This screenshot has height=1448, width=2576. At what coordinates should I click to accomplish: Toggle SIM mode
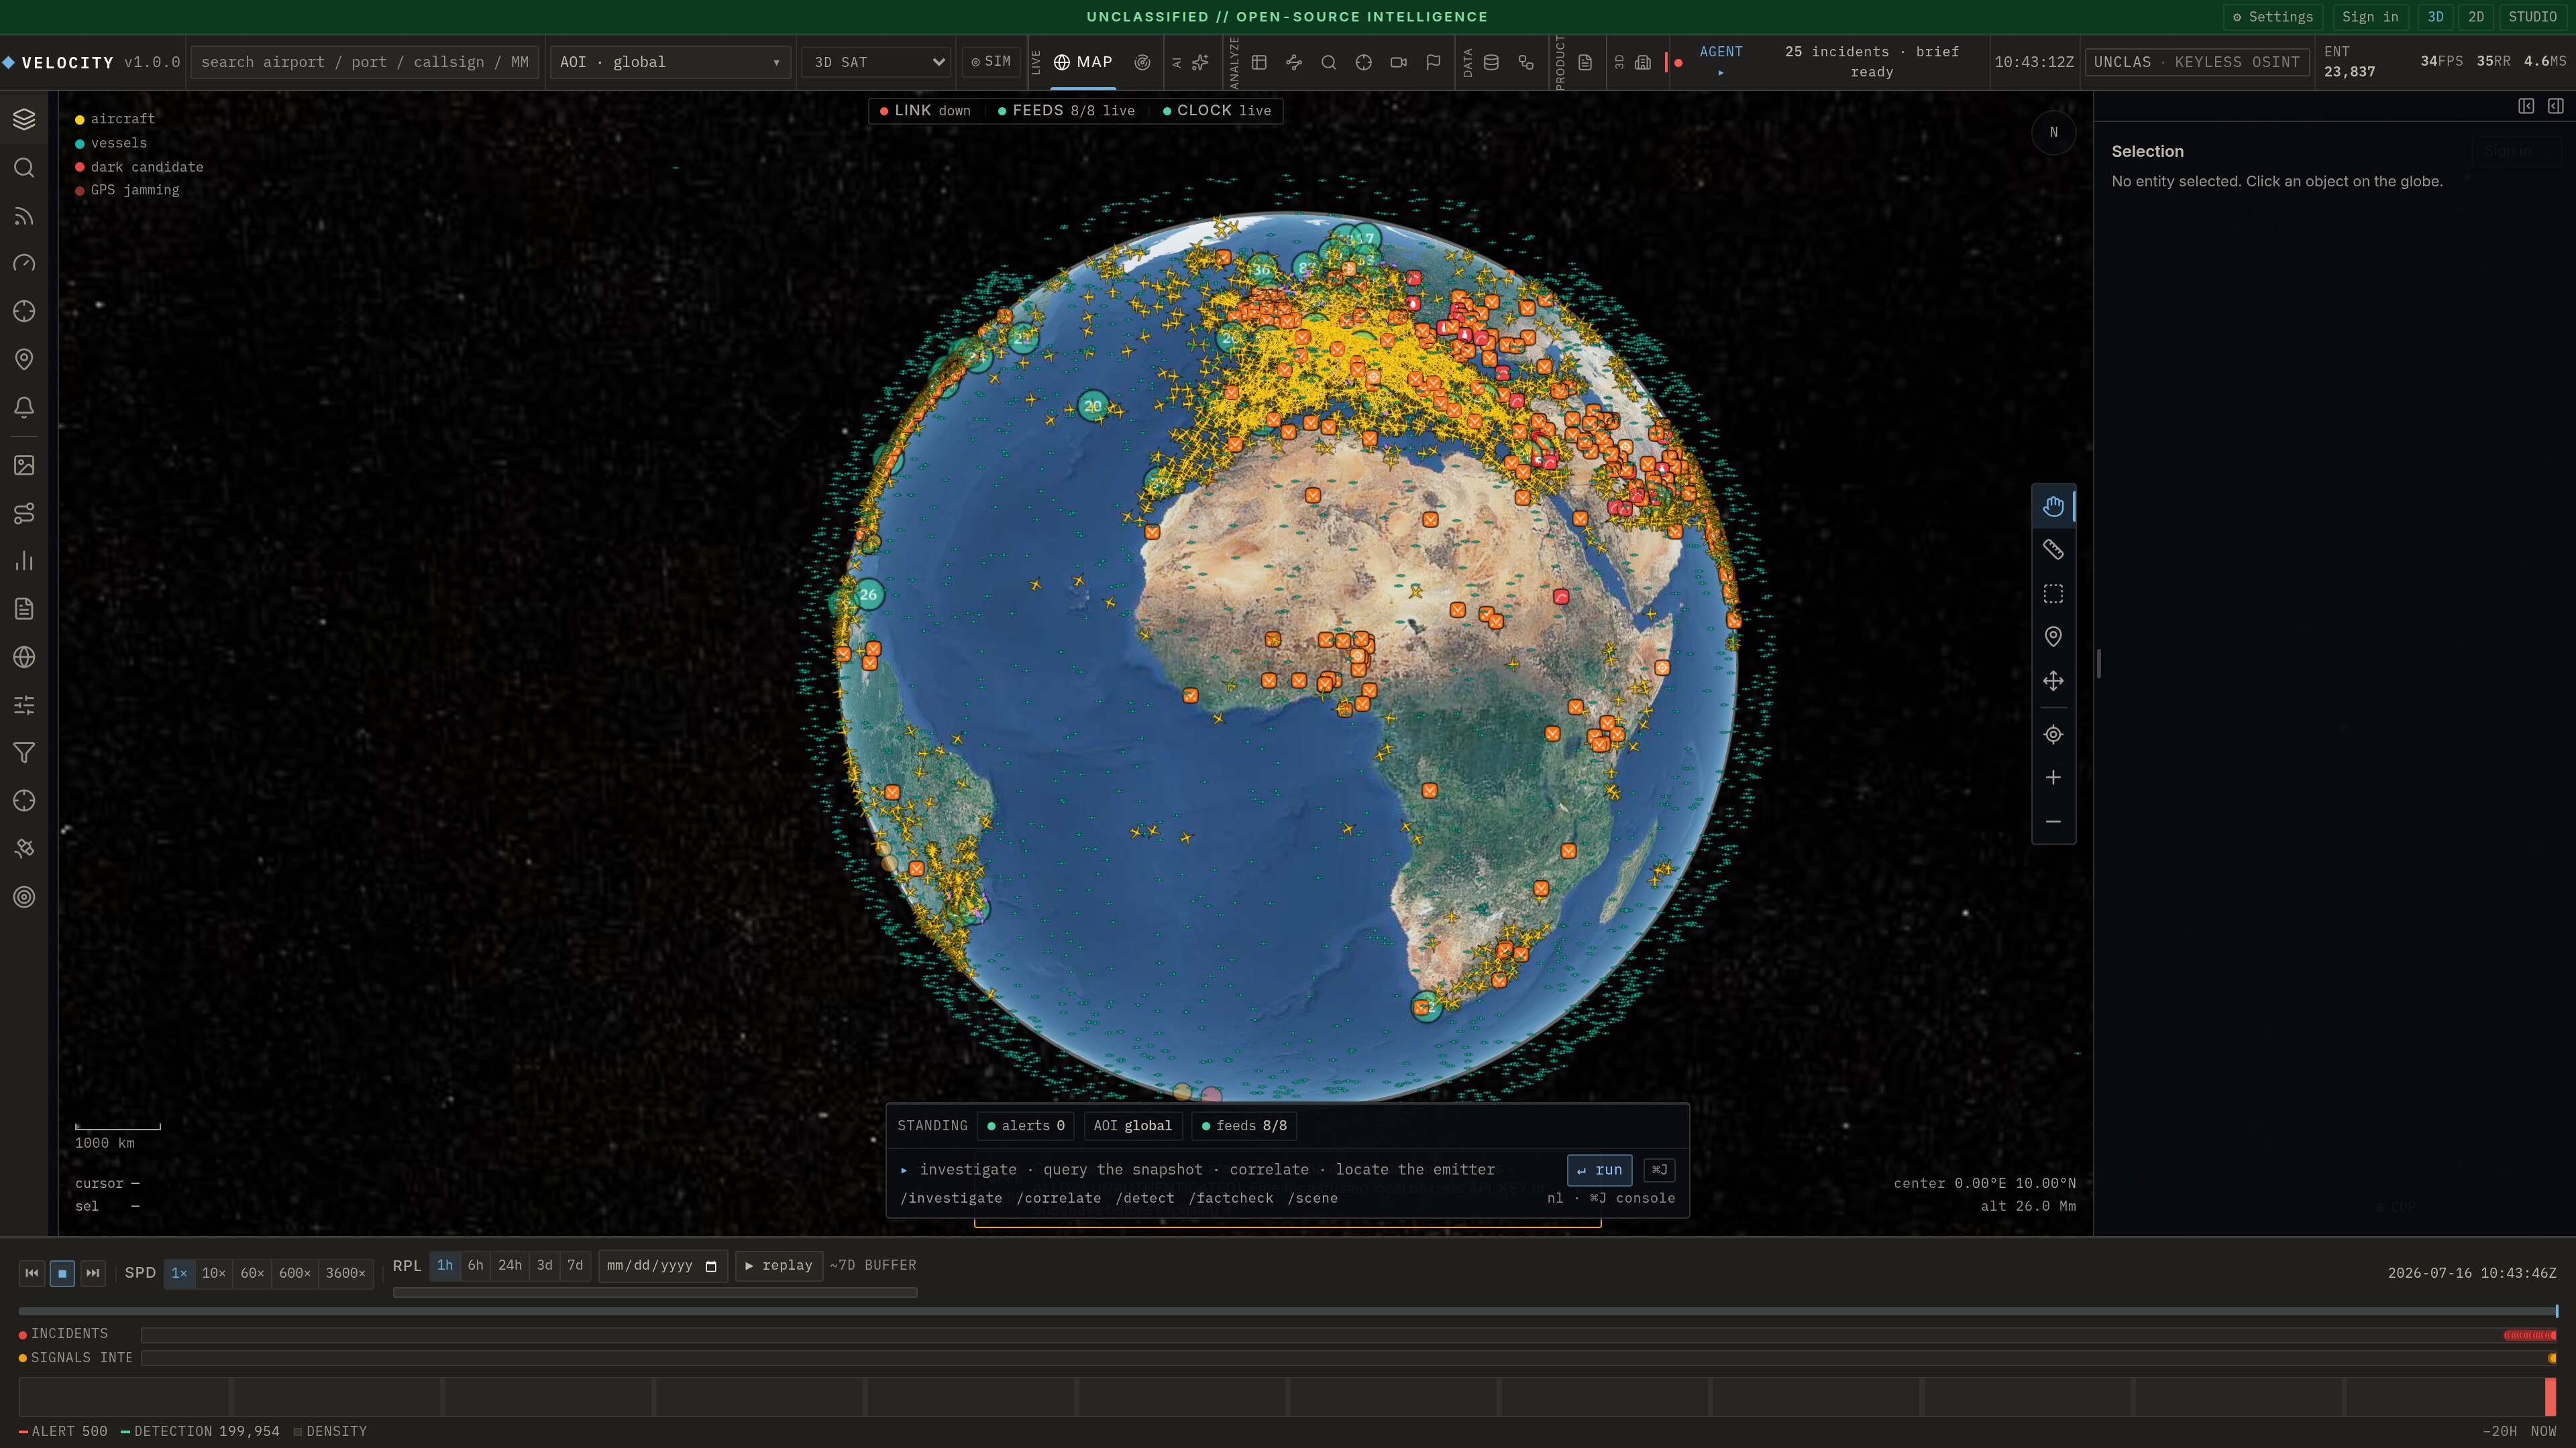pyautogui.click(x=991, y=62)
